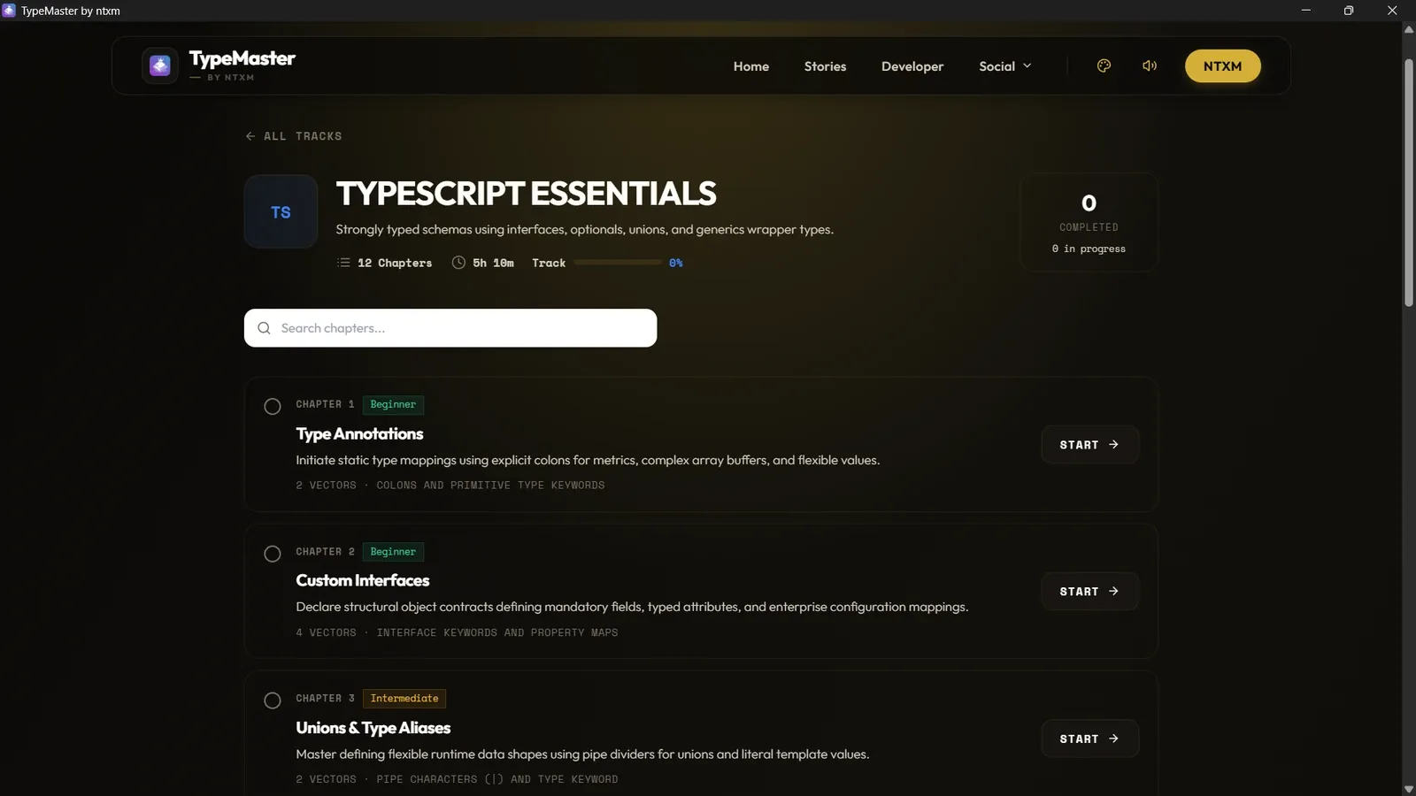
Task: Open the Custom Interfaces chapter title
Action: coord(363,581)
